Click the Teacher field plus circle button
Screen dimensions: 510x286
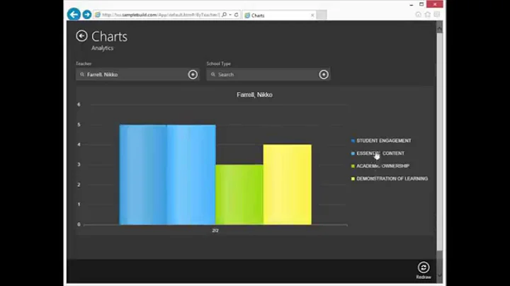[x=193, y=74]
